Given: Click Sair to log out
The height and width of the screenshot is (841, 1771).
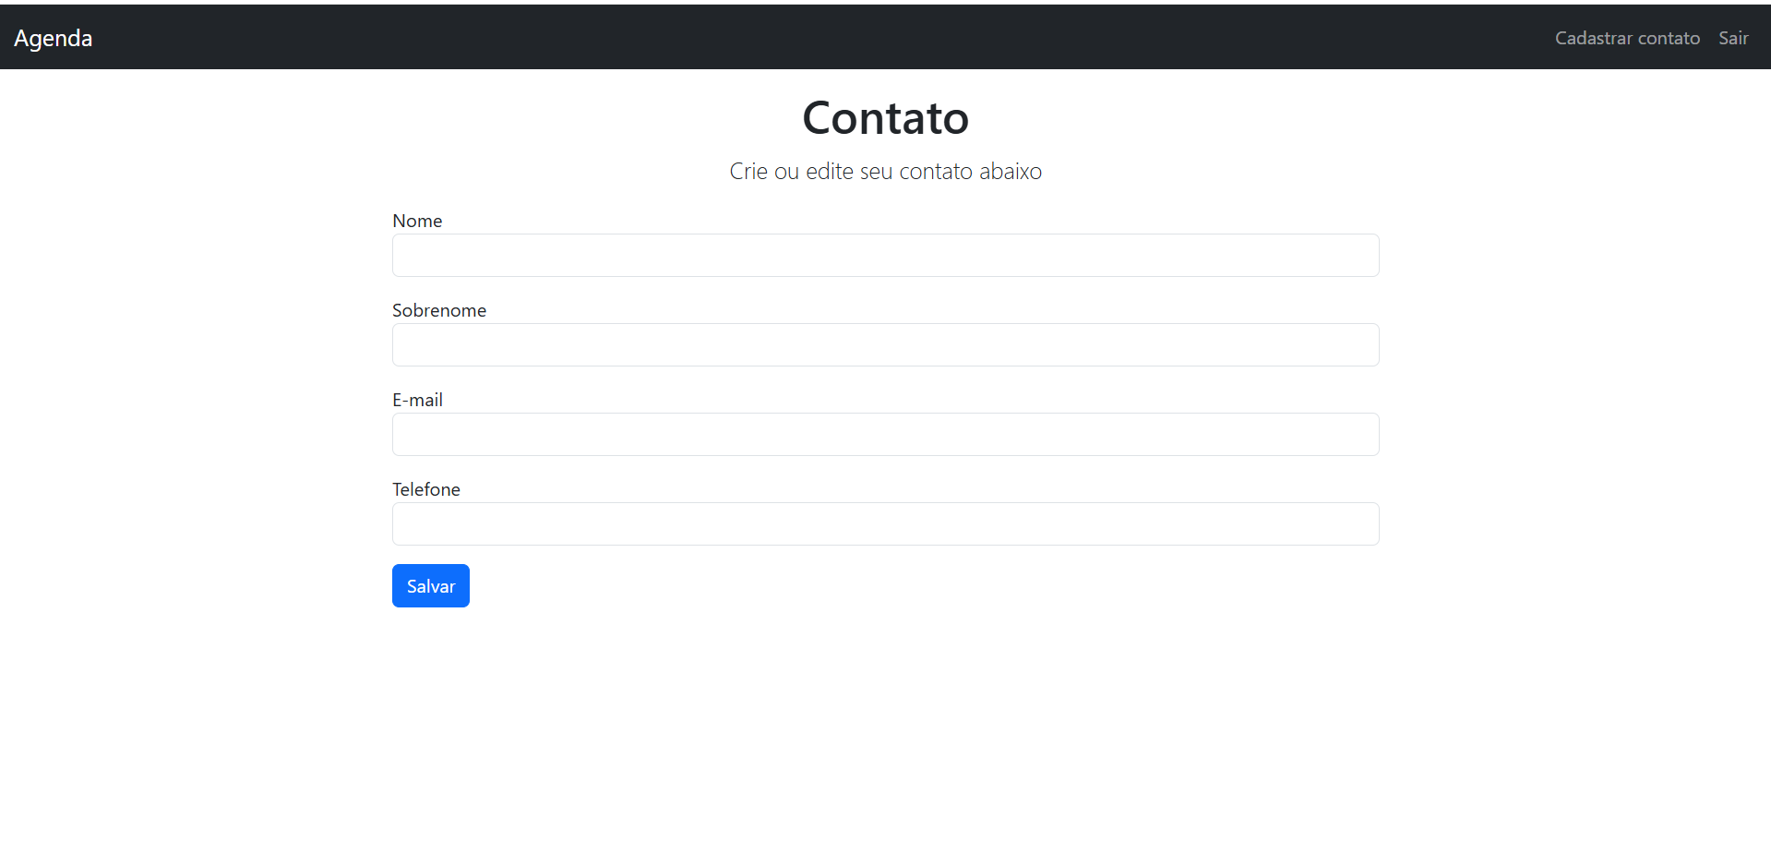Looking at the screenshot, I should (x=1733, y=38).
